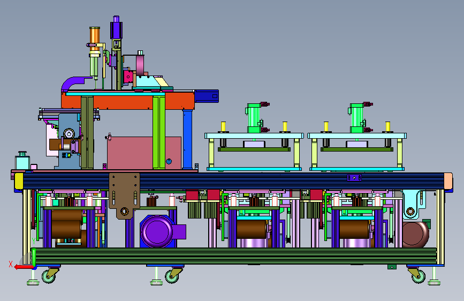464x301 pixels.
Task: Select the dark blue box at the gantry end
Action: point(207,96)
